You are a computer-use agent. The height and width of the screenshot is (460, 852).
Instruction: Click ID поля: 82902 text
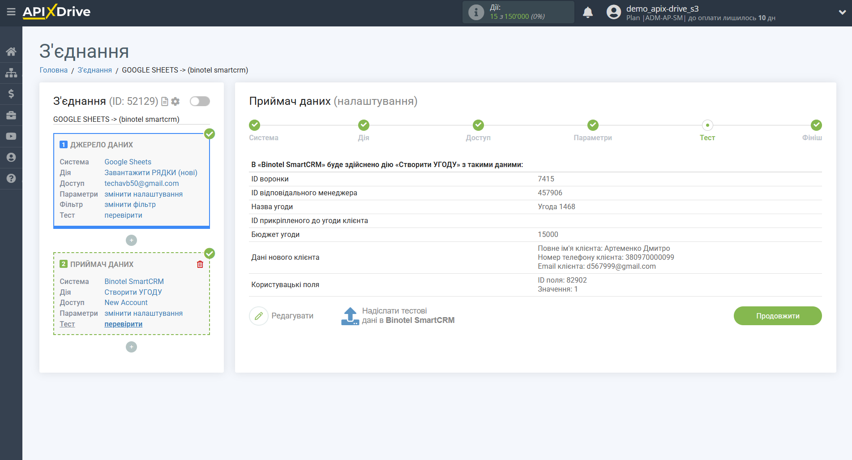pos(562,280)
